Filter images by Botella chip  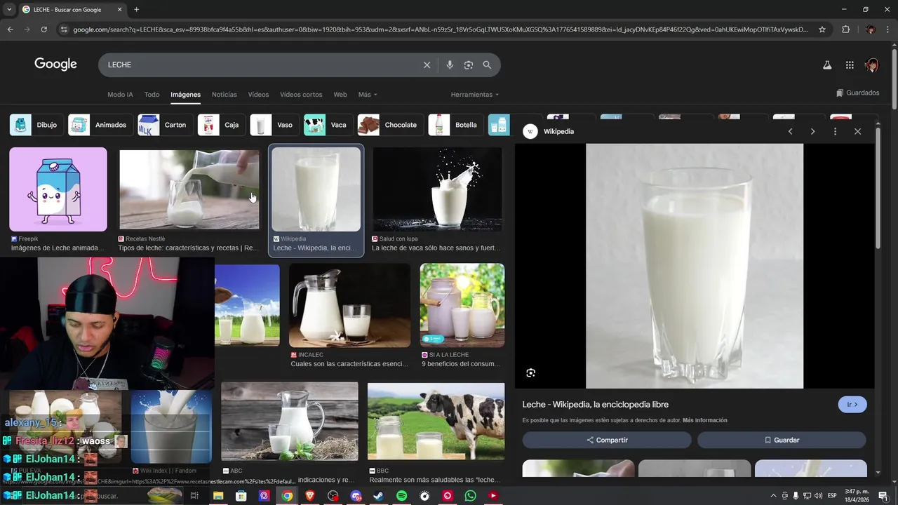pos(455,125)
